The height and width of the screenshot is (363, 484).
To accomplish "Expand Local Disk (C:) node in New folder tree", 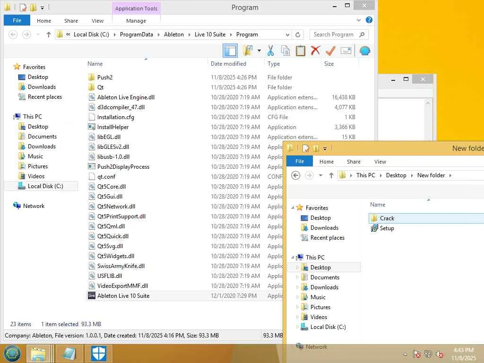I will (x=297, y=327).
